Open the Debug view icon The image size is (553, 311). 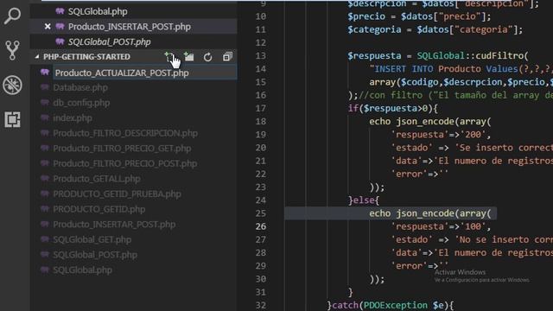point(12,85)
